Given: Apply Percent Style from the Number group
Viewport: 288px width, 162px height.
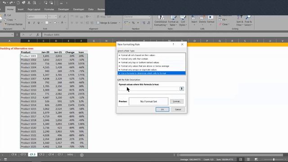Looking at the screenshot, I should pyautogui.click(x=133, y=23).
